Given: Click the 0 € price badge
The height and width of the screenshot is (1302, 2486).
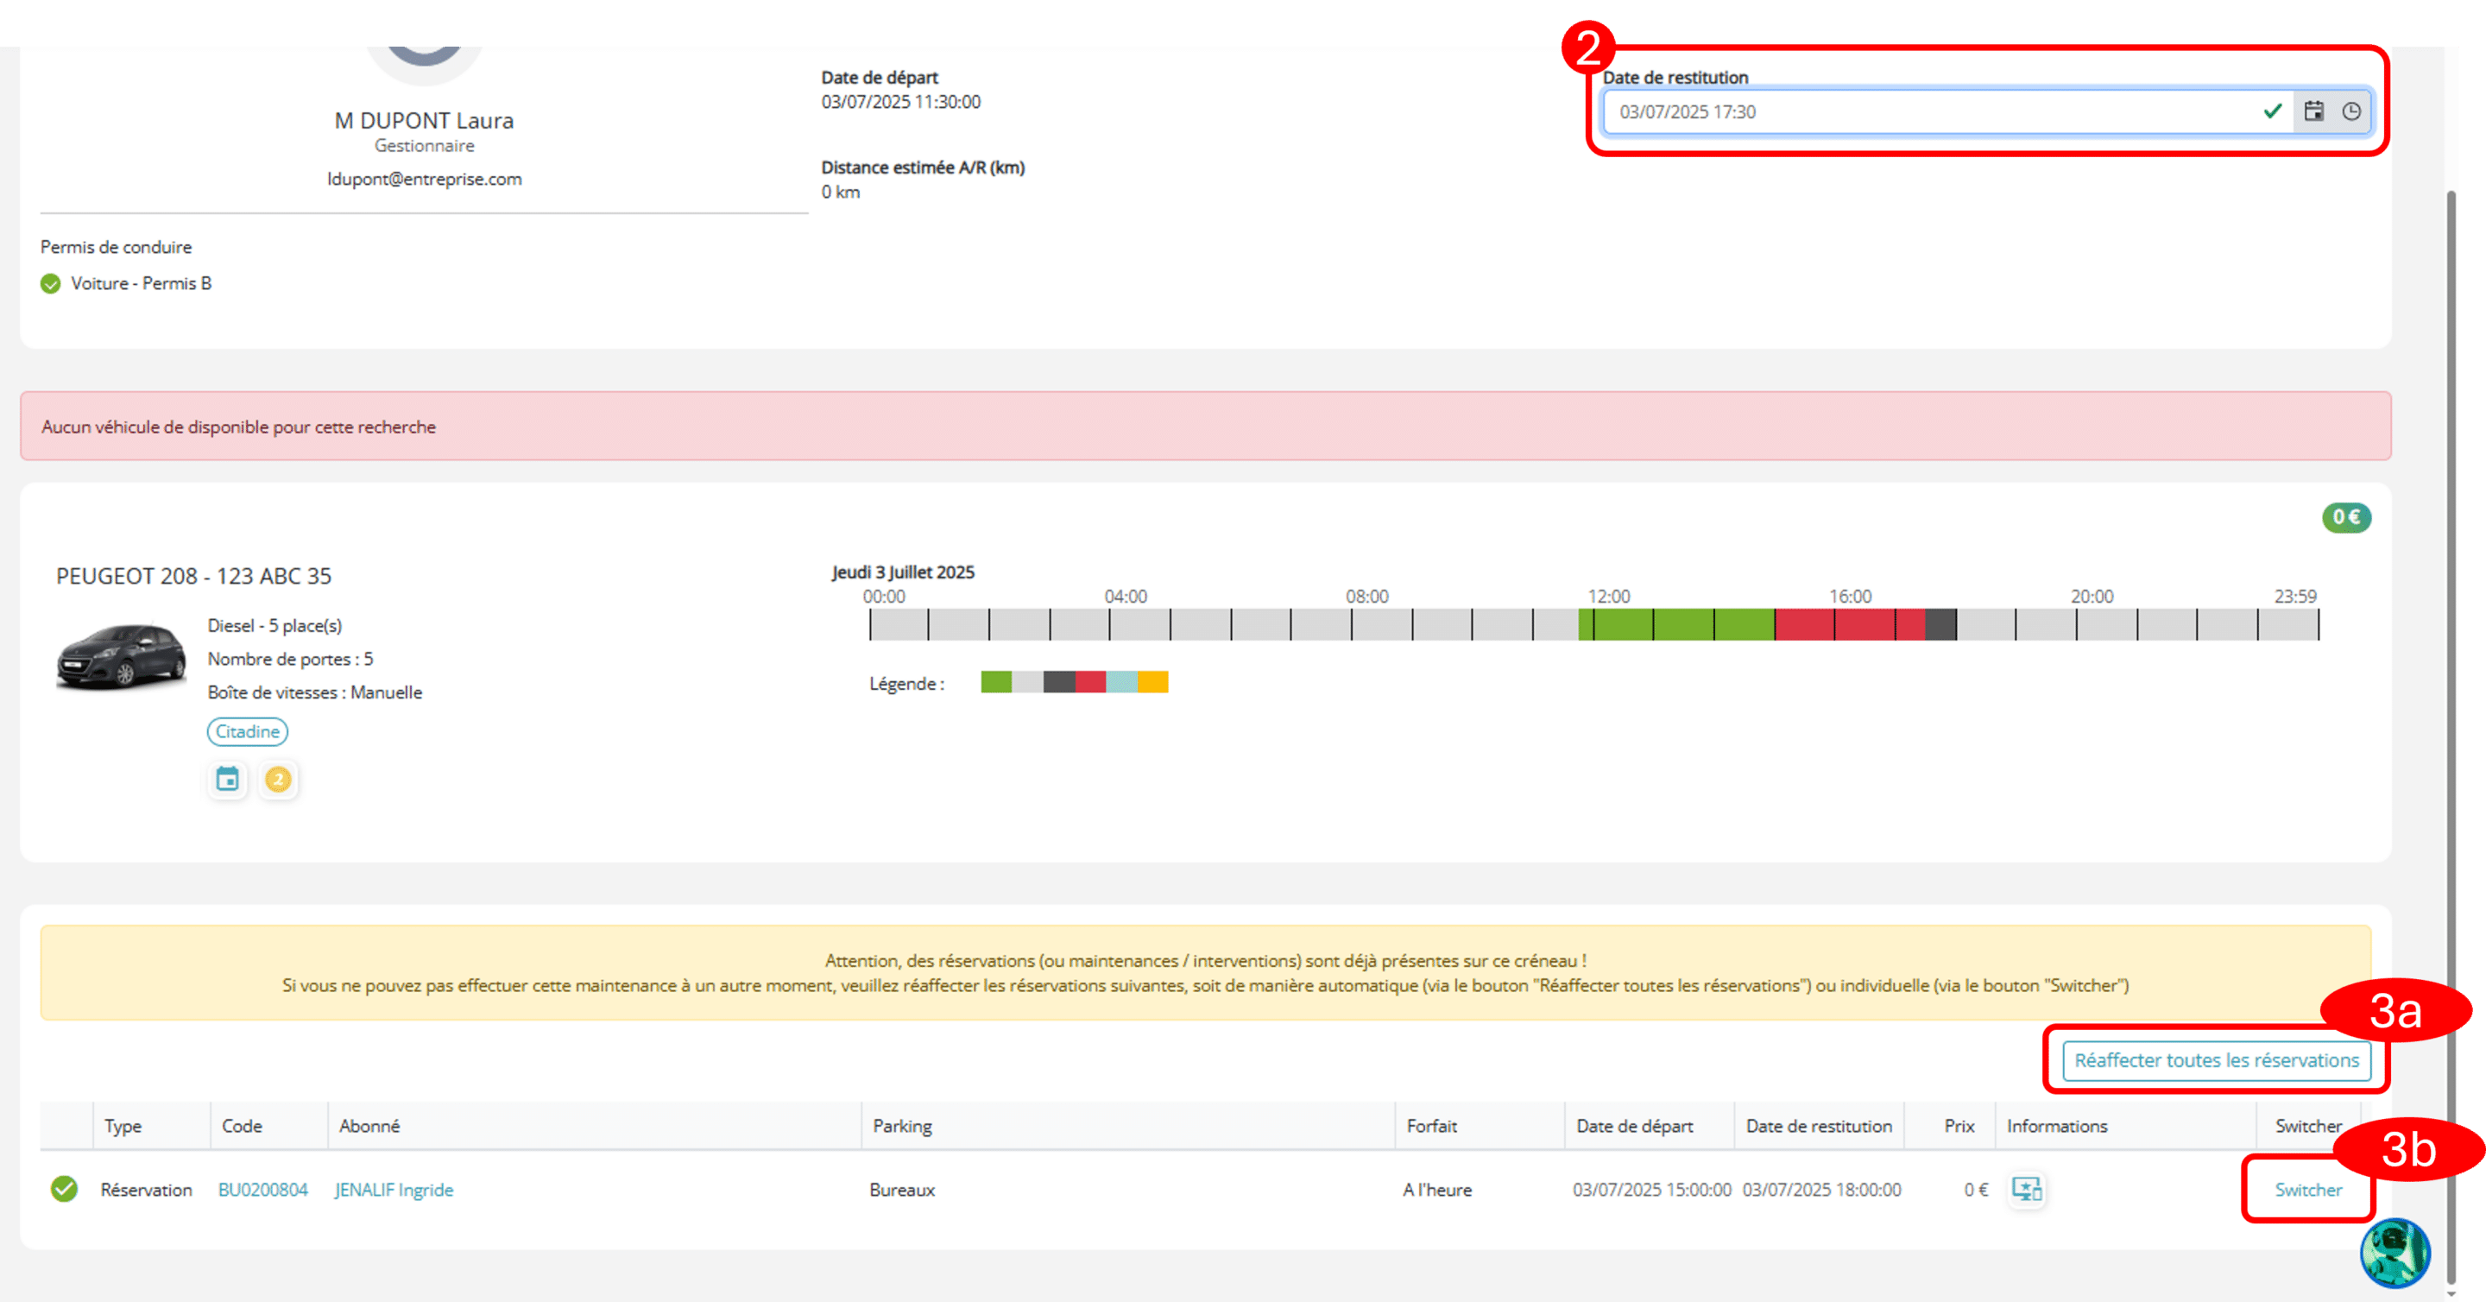Looking at the screenshot, I should coord(2346,517).
